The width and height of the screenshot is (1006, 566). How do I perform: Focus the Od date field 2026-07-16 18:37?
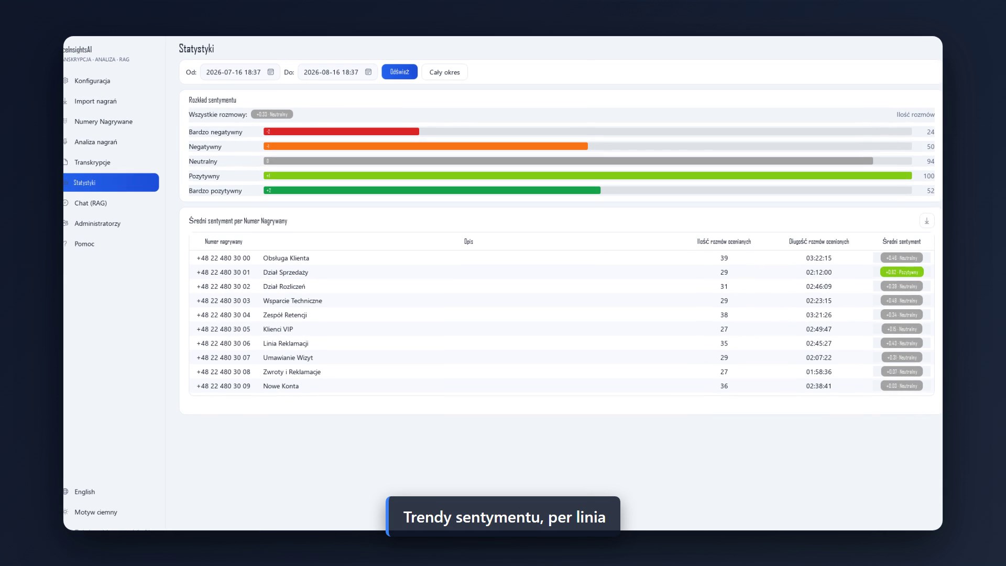[x=240, y=72]
